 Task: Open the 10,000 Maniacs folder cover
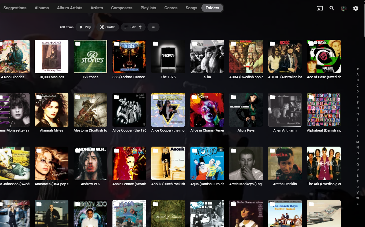[x=51, y=56]
